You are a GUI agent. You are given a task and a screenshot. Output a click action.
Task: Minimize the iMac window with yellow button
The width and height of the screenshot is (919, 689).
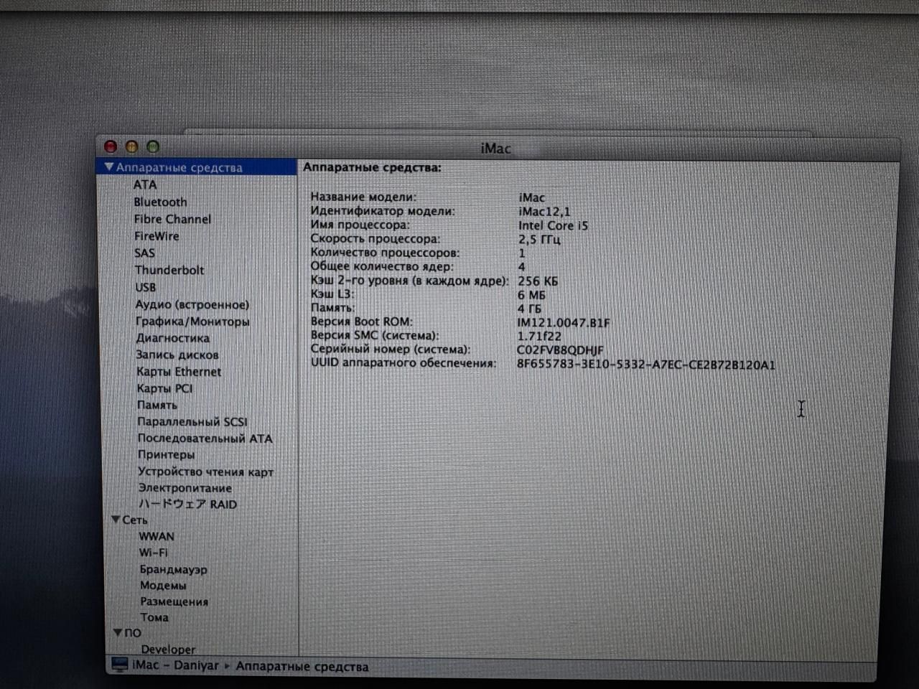point(131,146)
